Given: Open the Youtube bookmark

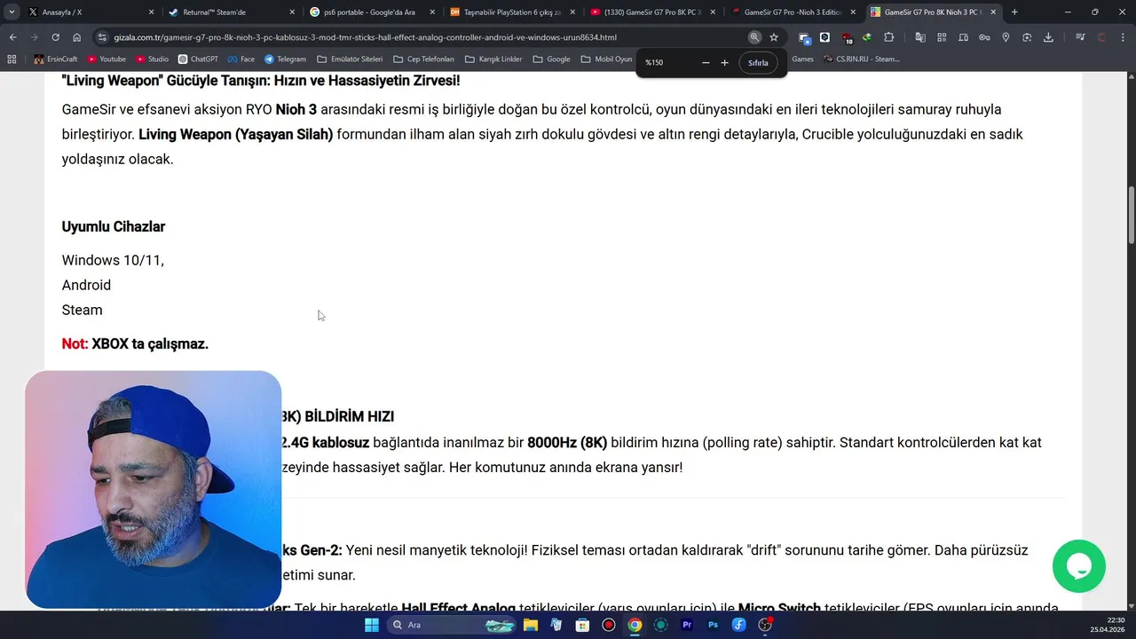Looking at the screenshot, I should [106, 59].
